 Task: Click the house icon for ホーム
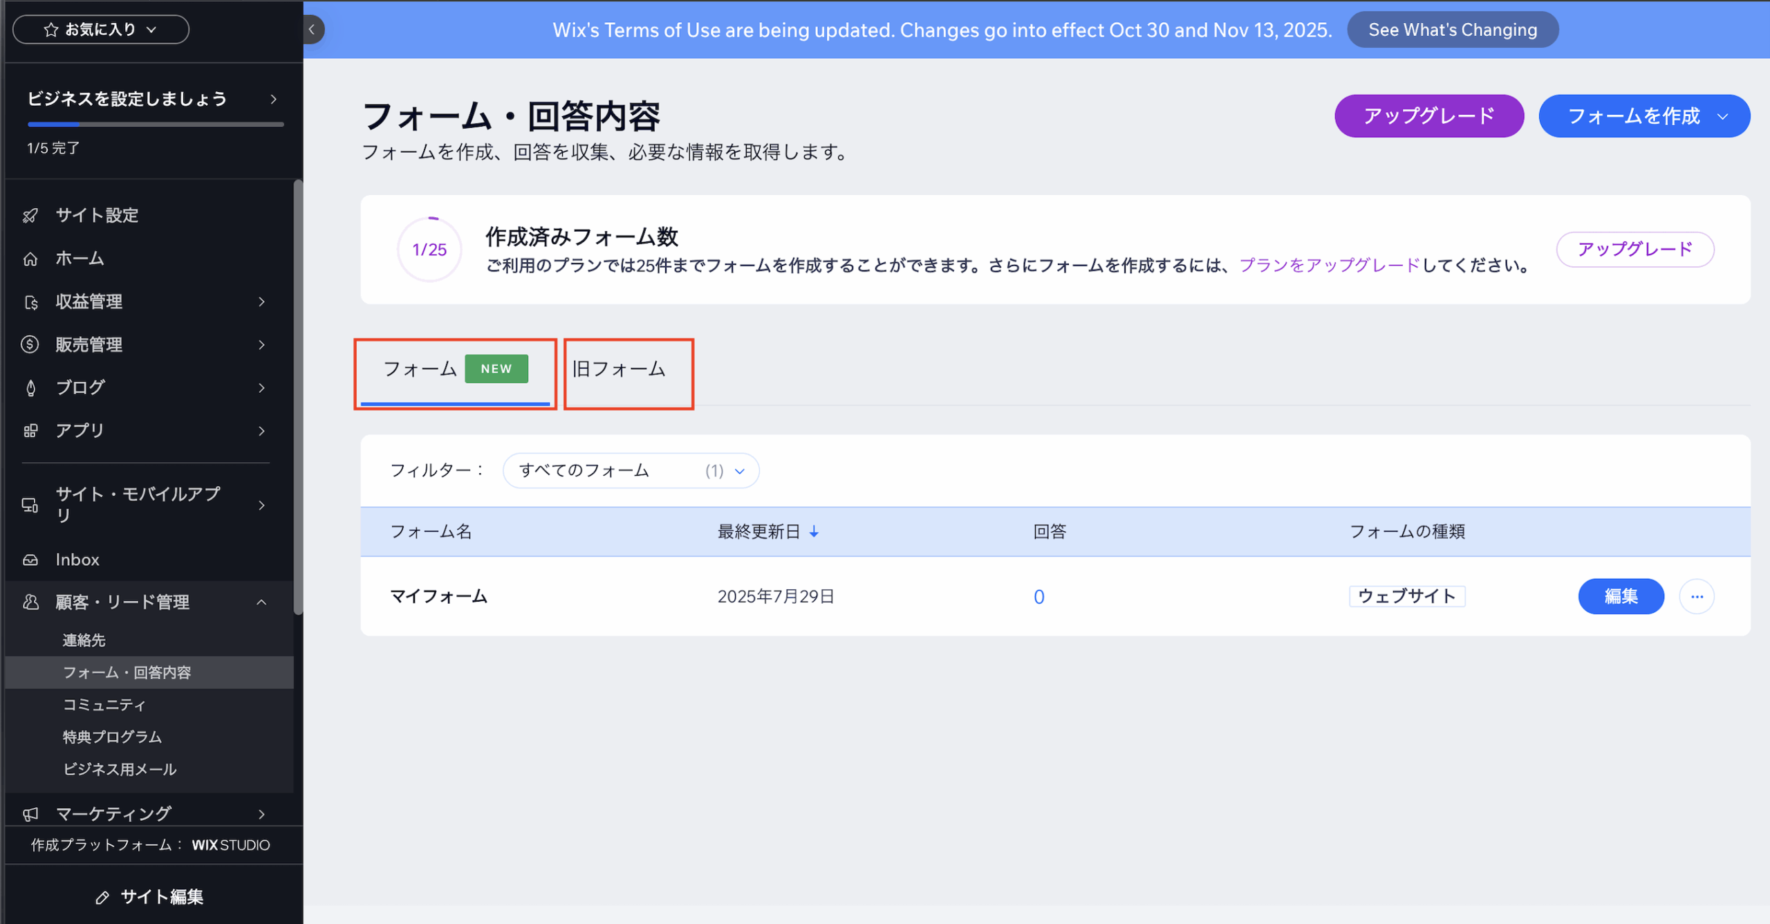tap(30, 259)
